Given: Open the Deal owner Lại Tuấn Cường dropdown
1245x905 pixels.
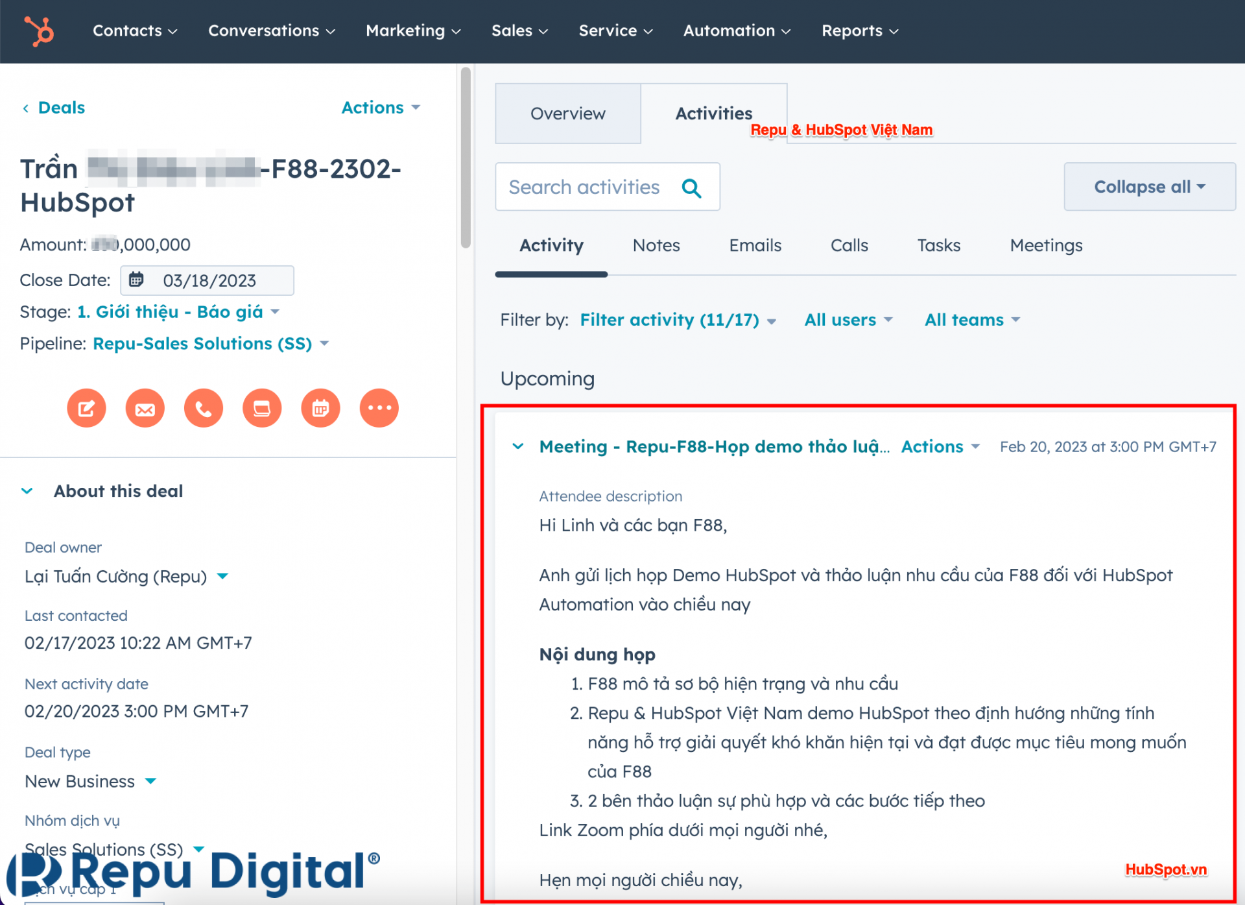Looking at the screenshot, I should point(126,576).
